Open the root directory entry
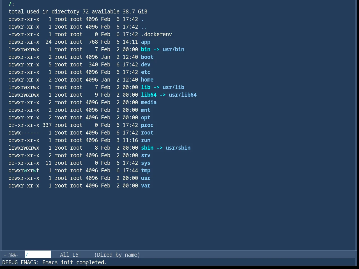The height and width of the screenshot is (269, 359). point(147,133)
